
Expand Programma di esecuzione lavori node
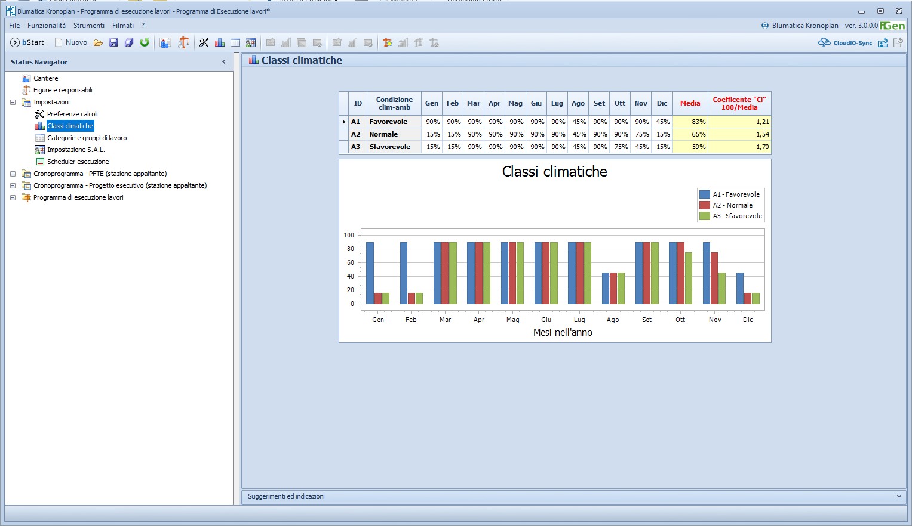13,197
